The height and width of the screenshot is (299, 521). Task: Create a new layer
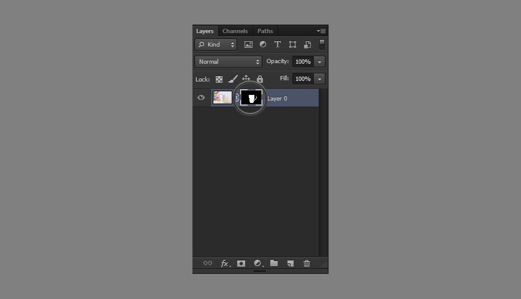click(291, 263)
